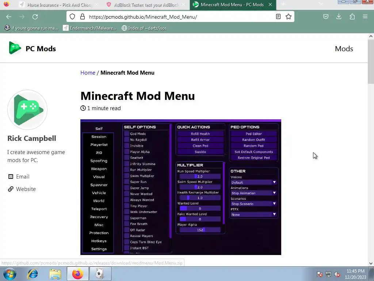Open the Rick Campbell author name
This screenshot has width=374, height=281.
(32, 138)
